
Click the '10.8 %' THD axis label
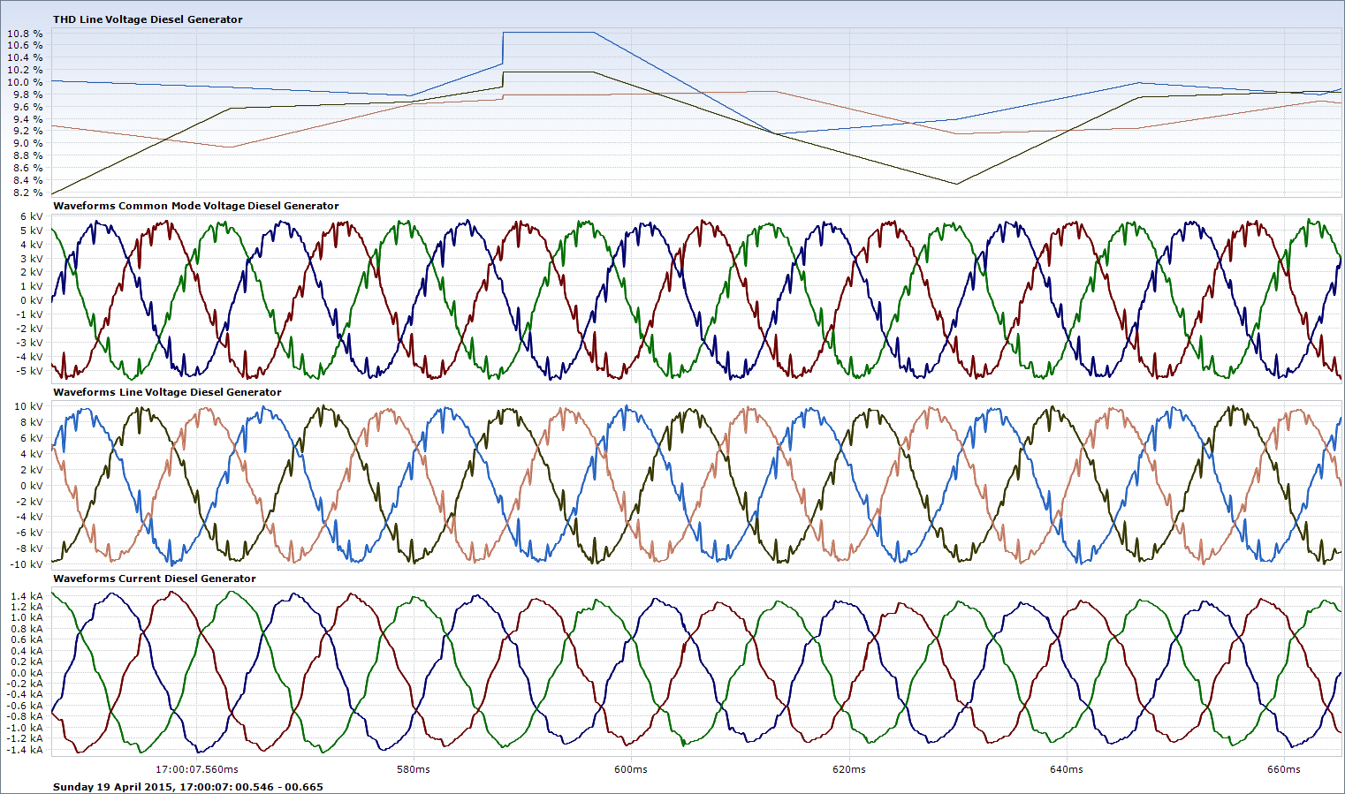[x=25, y=34]
